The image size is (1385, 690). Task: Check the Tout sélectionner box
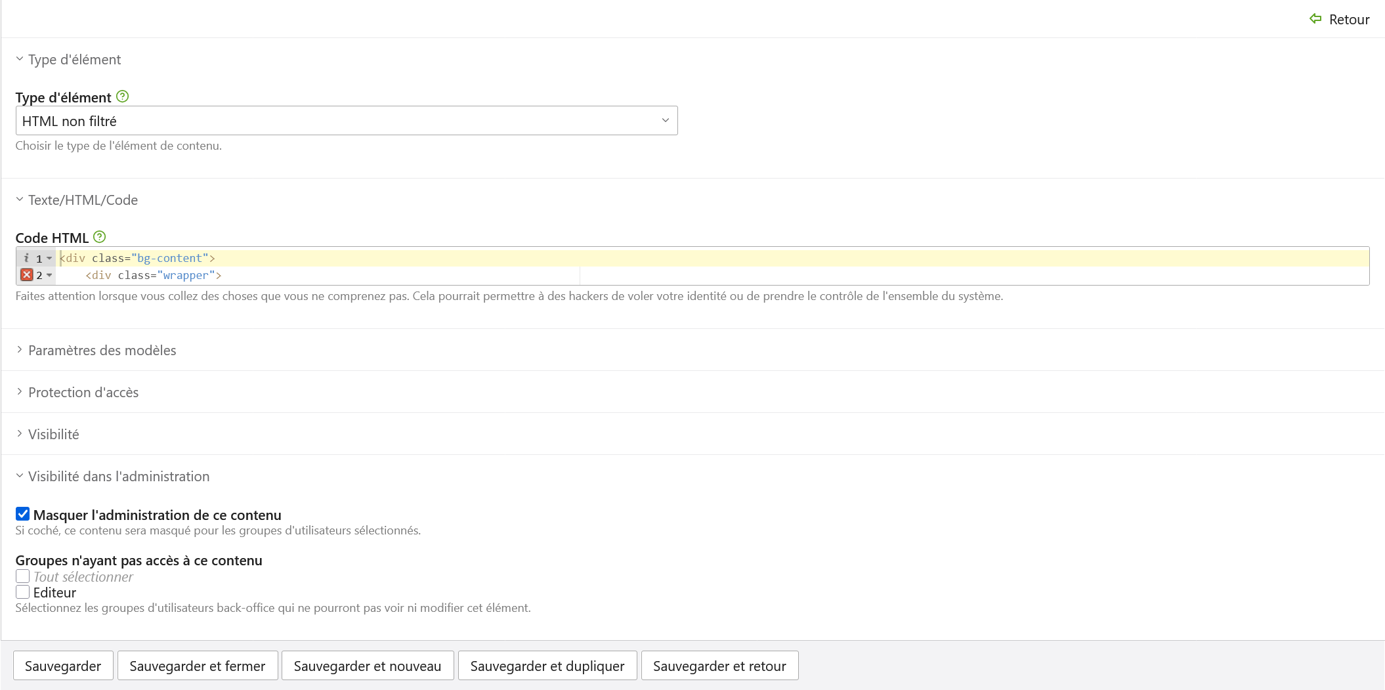tap(22, 576)
